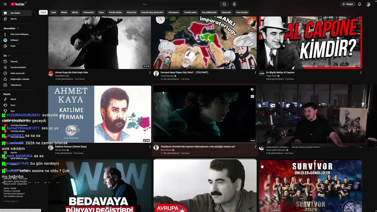
Task: Unmute the playing video preview
Action: click(252, 89)
